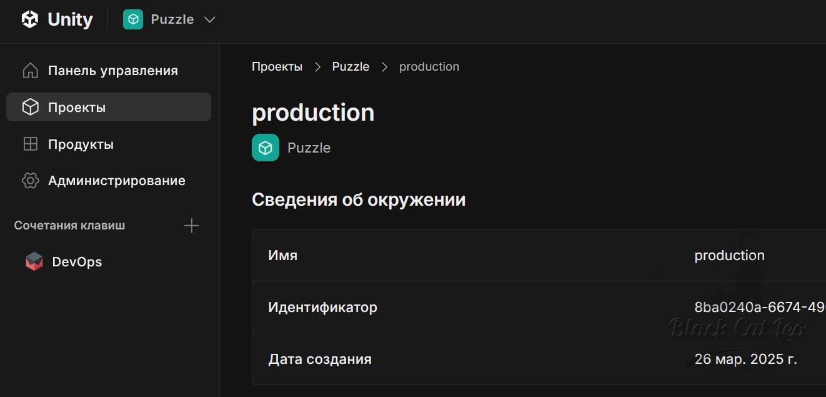Click the cube icon beside Проекты

30,108
